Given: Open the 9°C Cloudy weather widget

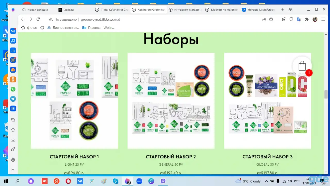Looking at the screenshot, I should [248, 181].
